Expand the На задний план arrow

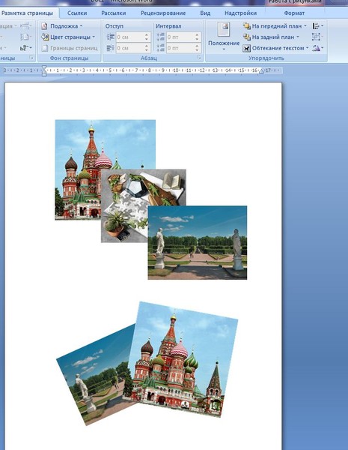298,37
